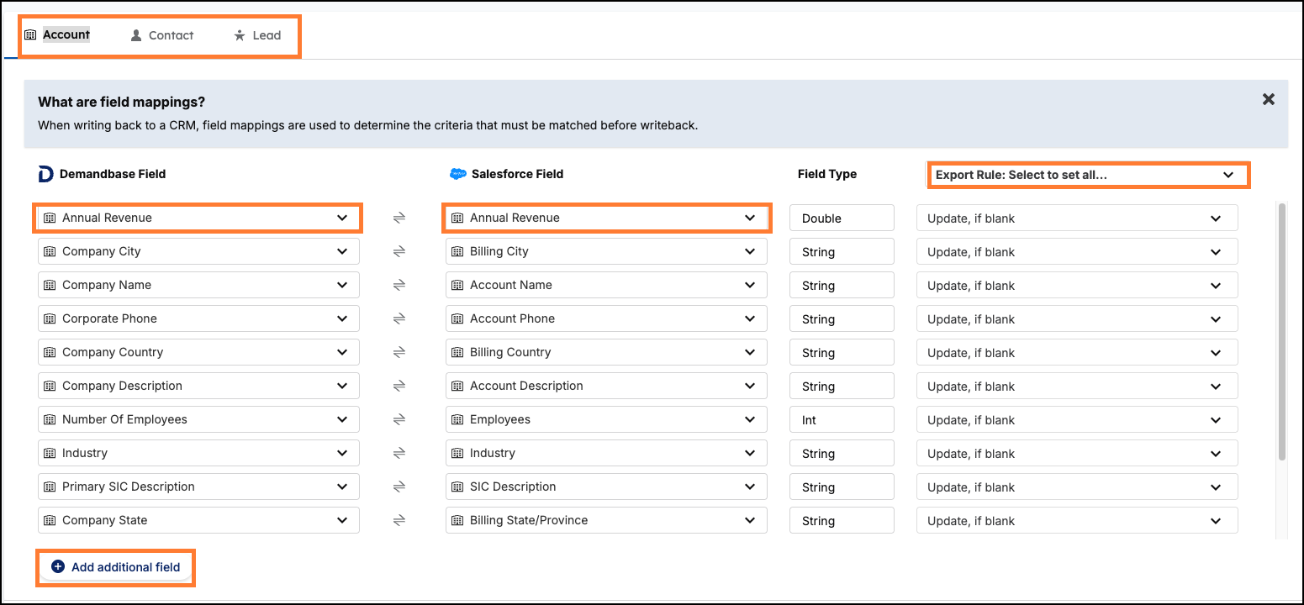The image size is (1304, 605).
Task: Open export rule dropdown for Corporate Phone row
Action: coord(1077,318)
